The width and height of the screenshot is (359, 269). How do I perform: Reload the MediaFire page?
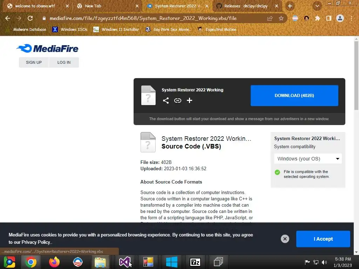coord(30,18)
